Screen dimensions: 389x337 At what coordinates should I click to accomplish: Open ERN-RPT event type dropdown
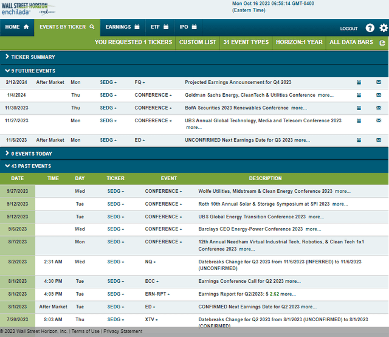(157, 294)
